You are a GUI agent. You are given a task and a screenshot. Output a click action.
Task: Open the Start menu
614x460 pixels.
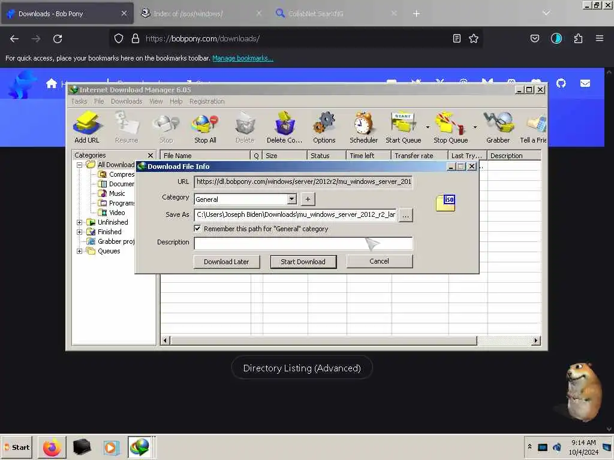tap(16, 447)
